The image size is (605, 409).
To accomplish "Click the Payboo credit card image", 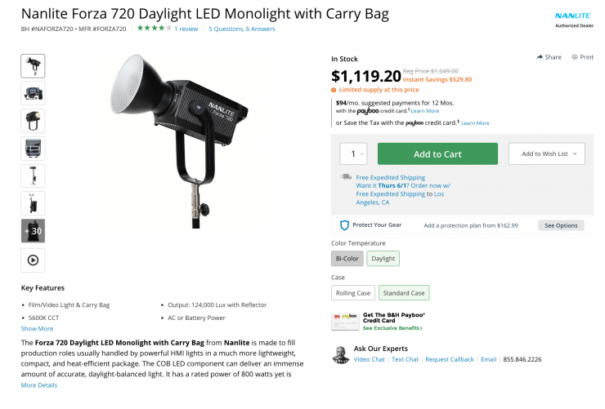I will pos(344,321).
